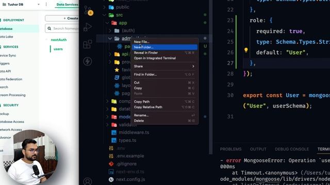This screenshot has height=185, width=330.
Task: Open the Share submenu
Action: [x=164, y=66]
